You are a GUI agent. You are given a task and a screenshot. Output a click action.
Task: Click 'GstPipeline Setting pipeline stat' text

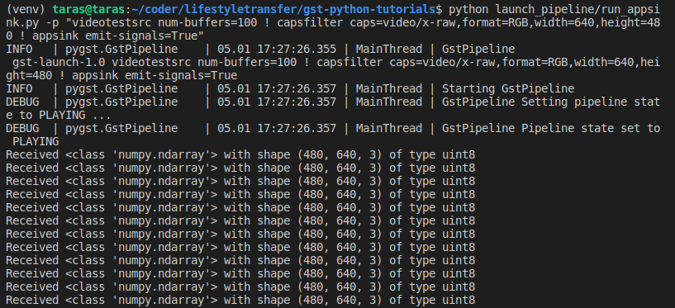[x=551, y=102]
